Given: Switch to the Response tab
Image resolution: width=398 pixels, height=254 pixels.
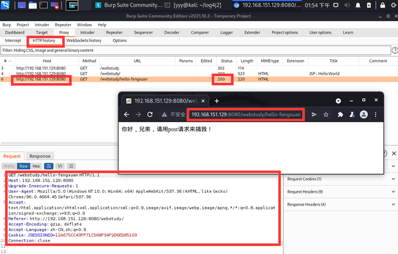Looking at the screenshot, I should pos(40,156).
